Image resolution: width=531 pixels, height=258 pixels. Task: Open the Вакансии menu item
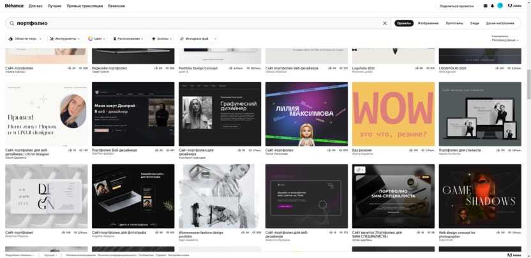point(117,6)
